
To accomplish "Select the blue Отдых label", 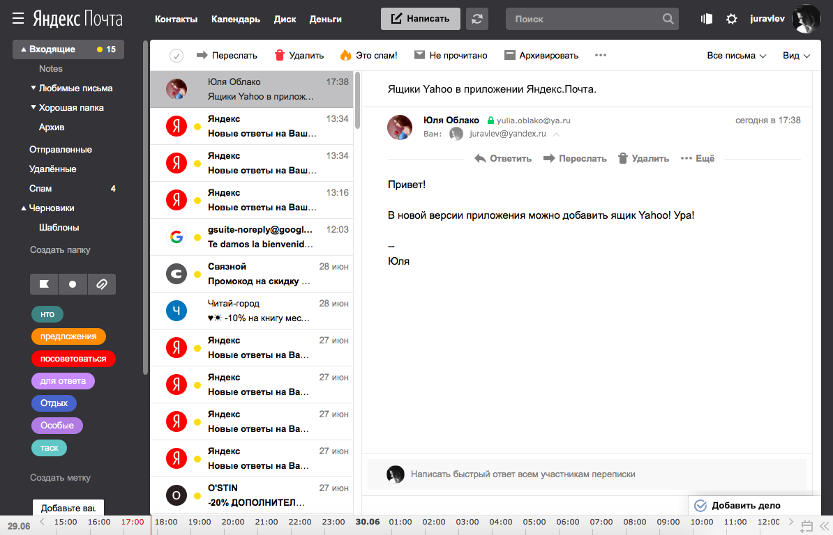I will 54,403.
